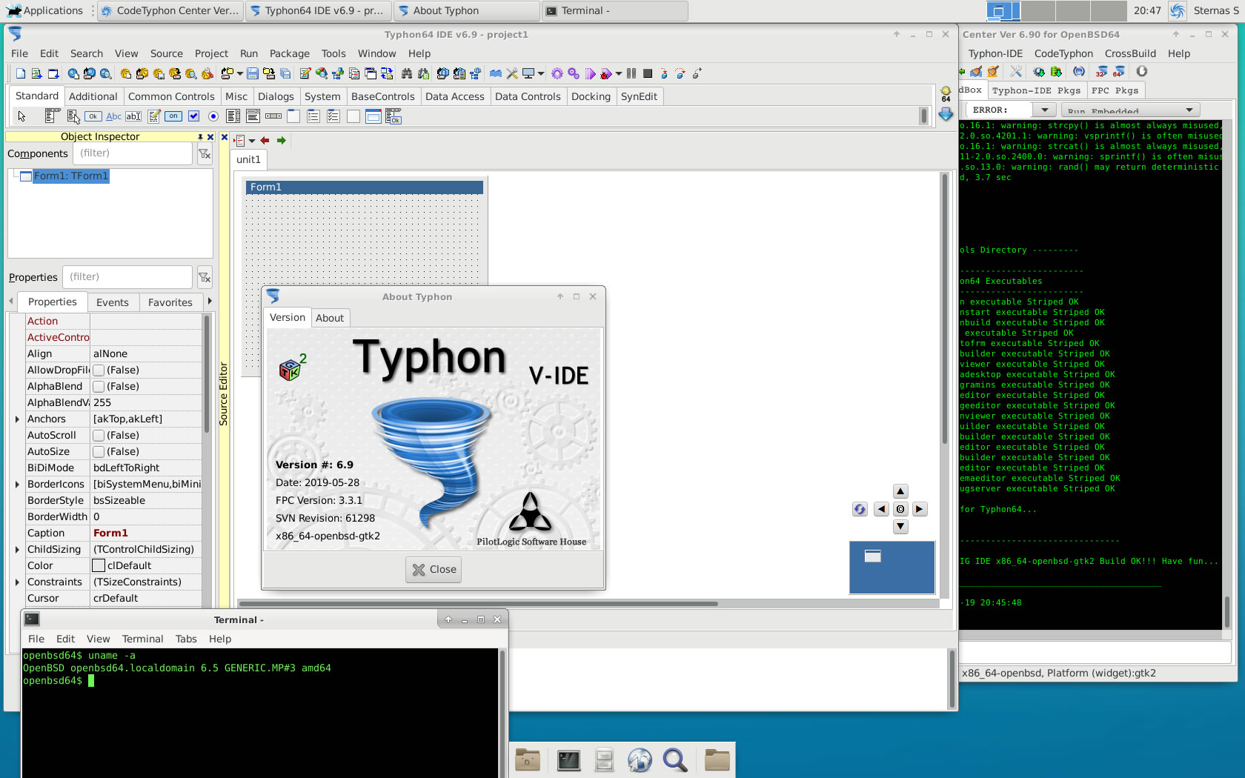Image resolution: width=1245 pixels, height=778 pixels.
Task: Click the 32-bit Typhon icon in Center
Action: pyautogui.click(x=1102, y=72)
